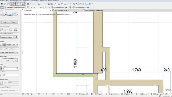
Task: Click the unlock element icon
Action: [x=49, y=7]
